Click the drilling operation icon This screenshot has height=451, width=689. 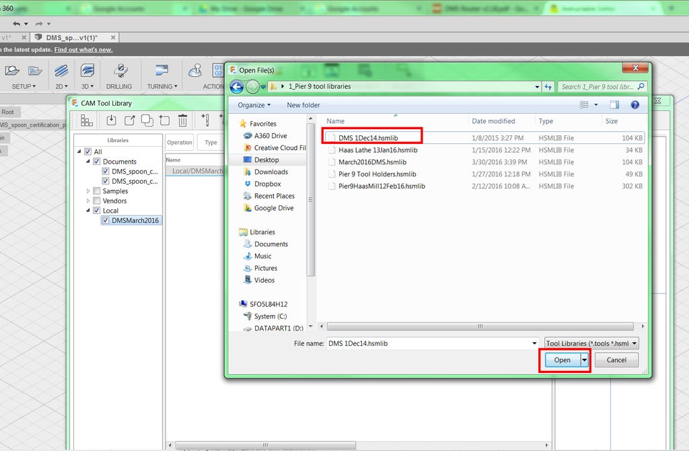(120, 70)
